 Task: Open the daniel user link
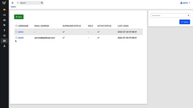pos(21,38)
